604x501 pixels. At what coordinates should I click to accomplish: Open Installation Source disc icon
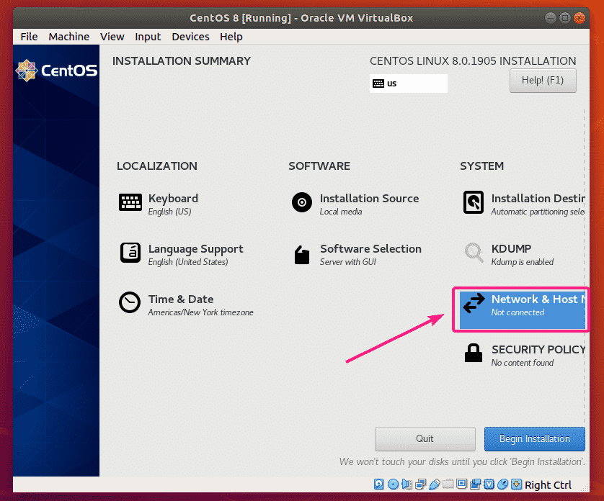(301, 202)
